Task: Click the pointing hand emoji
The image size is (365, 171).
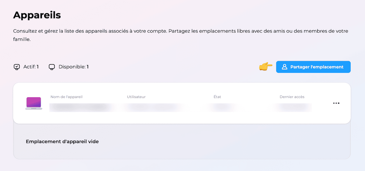Action: pyautogui.click(x=266, y=67)
